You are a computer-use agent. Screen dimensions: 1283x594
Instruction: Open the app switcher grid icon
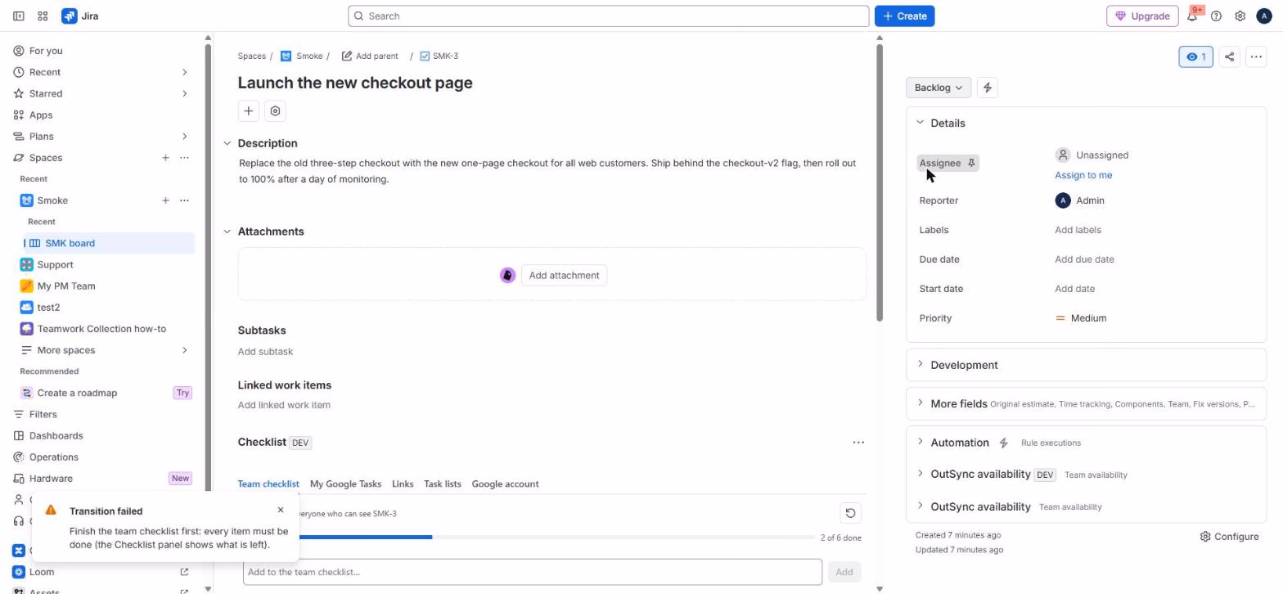43,16
